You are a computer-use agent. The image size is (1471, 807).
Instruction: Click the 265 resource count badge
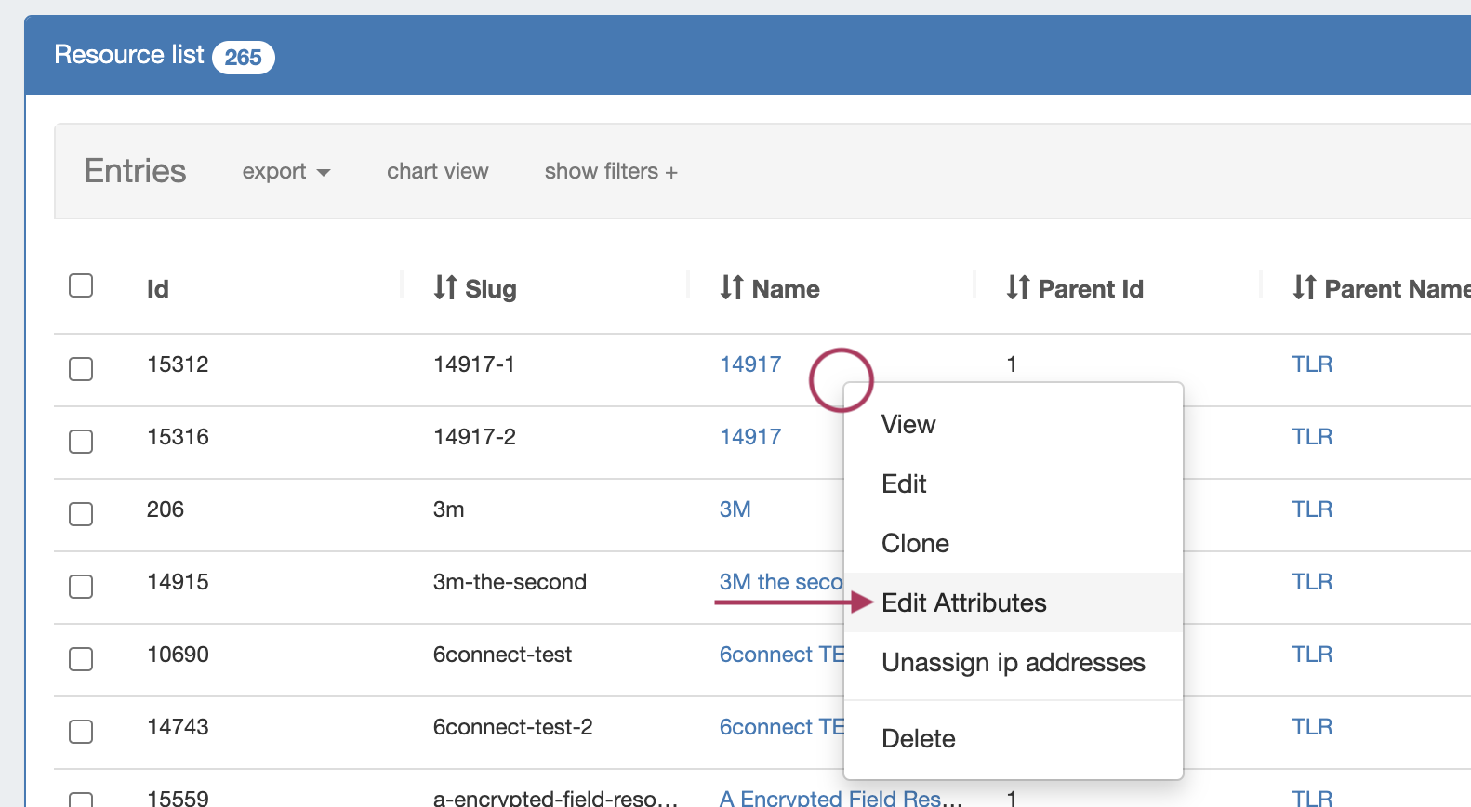[x=243, y=58]
